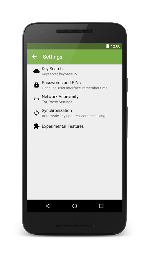Click the Synchronization circular arrows icon
This screenshot has height=257, width=150.
[37, 113]
